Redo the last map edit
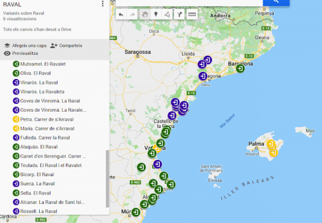322x223 pixels. tap(132, 15)
